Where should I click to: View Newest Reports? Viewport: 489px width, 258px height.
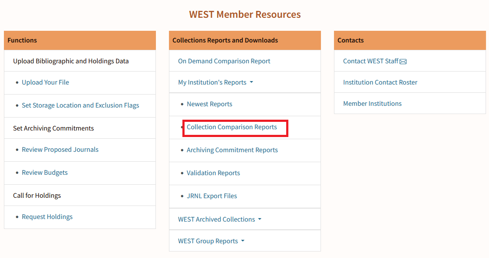pos(209,104)
